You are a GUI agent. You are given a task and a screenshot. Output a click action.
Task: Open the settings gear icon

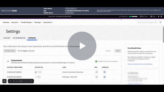pos(161,16)
